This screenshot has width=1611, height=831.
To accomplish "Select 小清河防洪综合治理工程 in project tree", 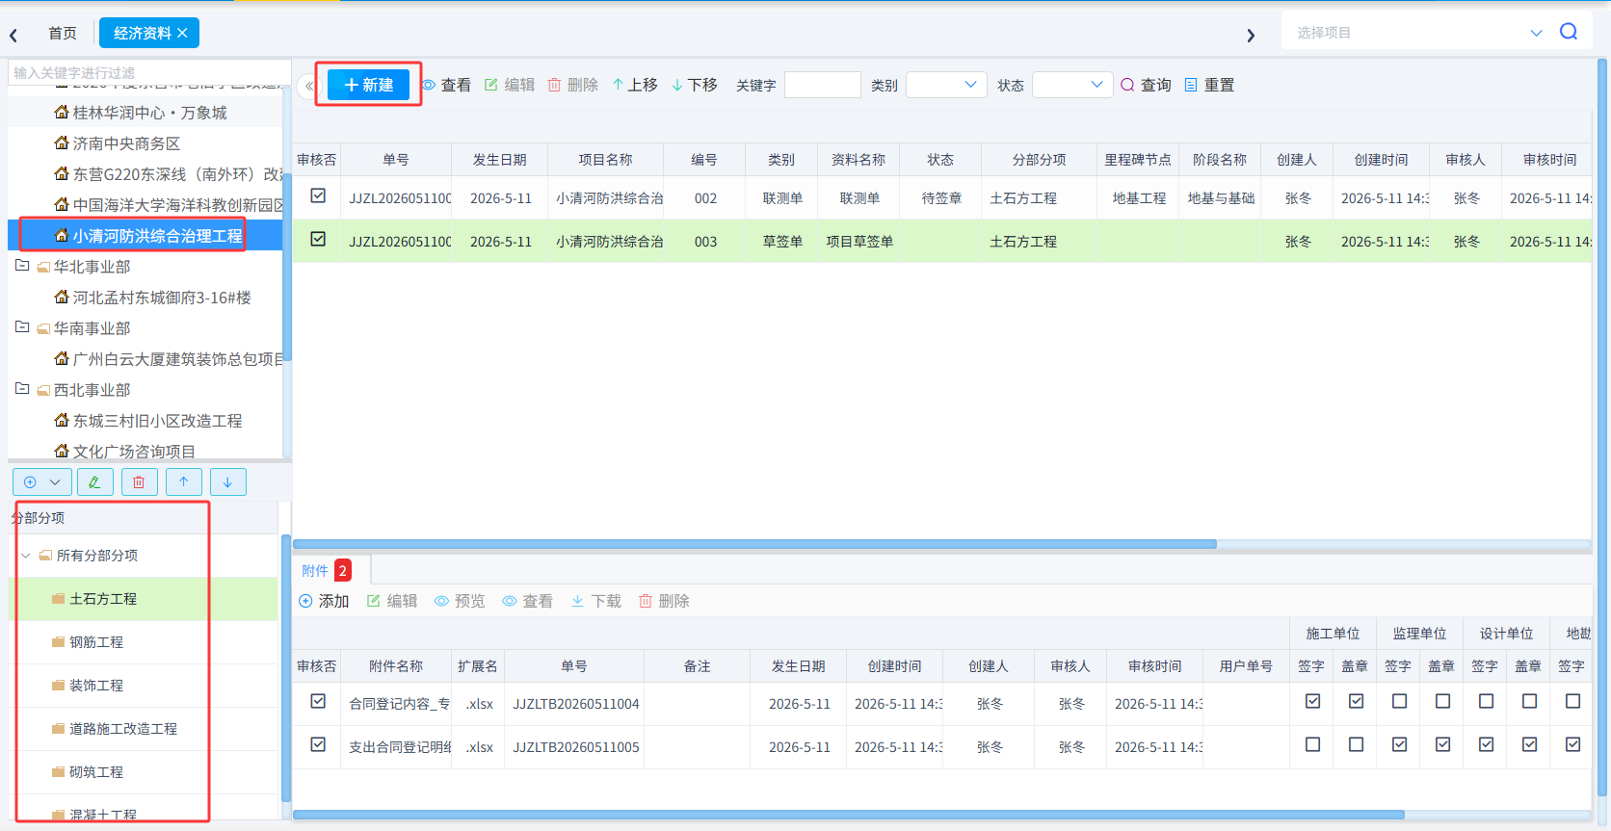I will point(158,236).
